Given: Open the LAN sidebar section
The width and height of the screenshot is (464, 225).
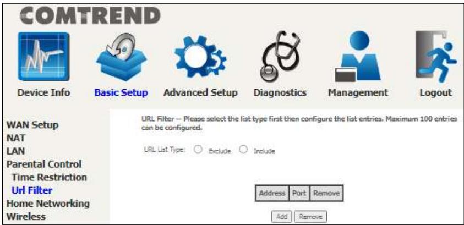Looking at the screenshot, I should (x=15, y=151).
